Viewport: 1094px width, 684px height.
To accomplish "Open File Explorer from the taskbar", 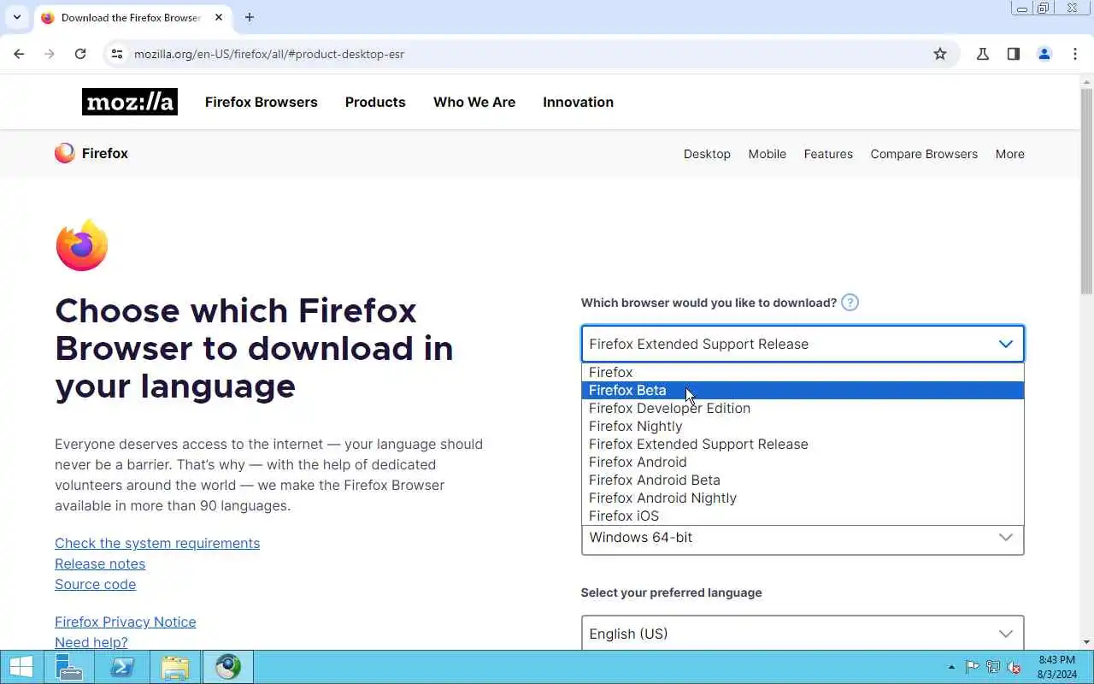I will (x=175, y=667).
